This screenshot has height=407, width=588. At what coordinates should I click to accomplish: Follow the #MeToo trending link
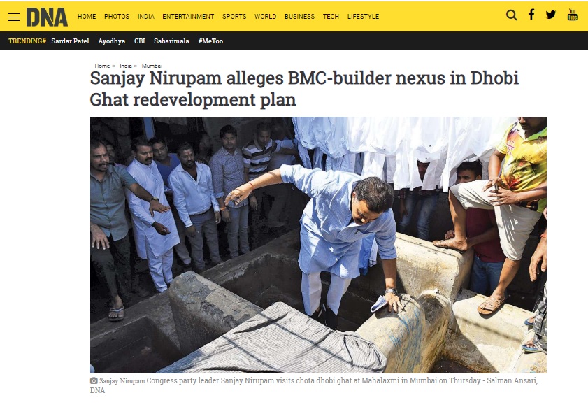pos(210,41)
